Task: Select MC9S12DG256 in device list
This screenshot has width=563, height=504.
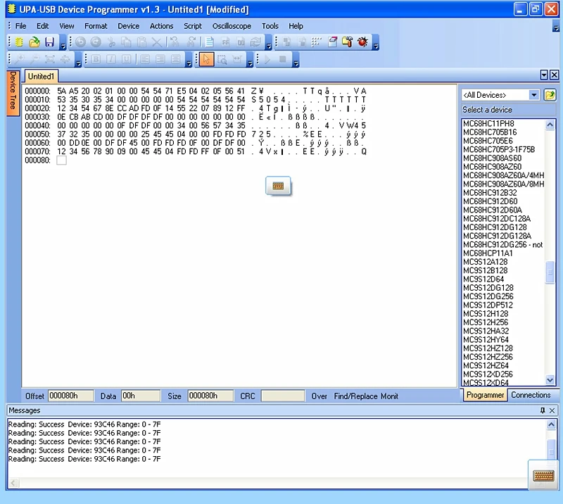Action: [x=488, y=296]
